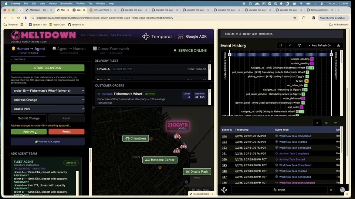
Task: Switch to the feed view icon
Action: pyautogui.click(x=317, y=123)
